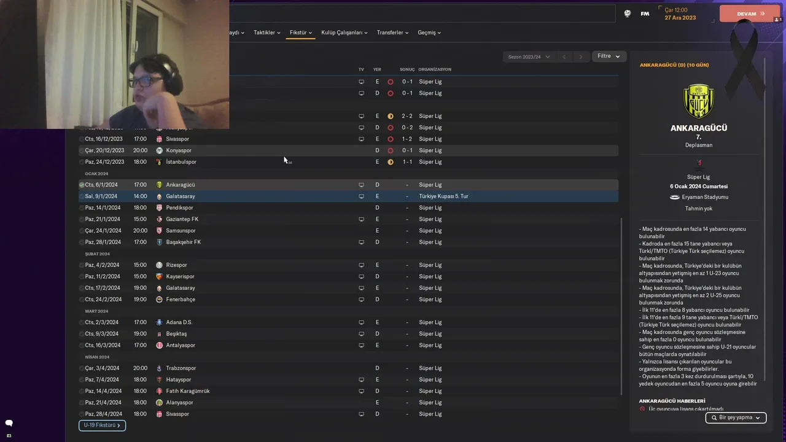Image resolution: width=786 pixels, height=442 pixels.
Task: Click the loss result icon for 1 - 2 Sivasspor match
Action: pos(391,139)
